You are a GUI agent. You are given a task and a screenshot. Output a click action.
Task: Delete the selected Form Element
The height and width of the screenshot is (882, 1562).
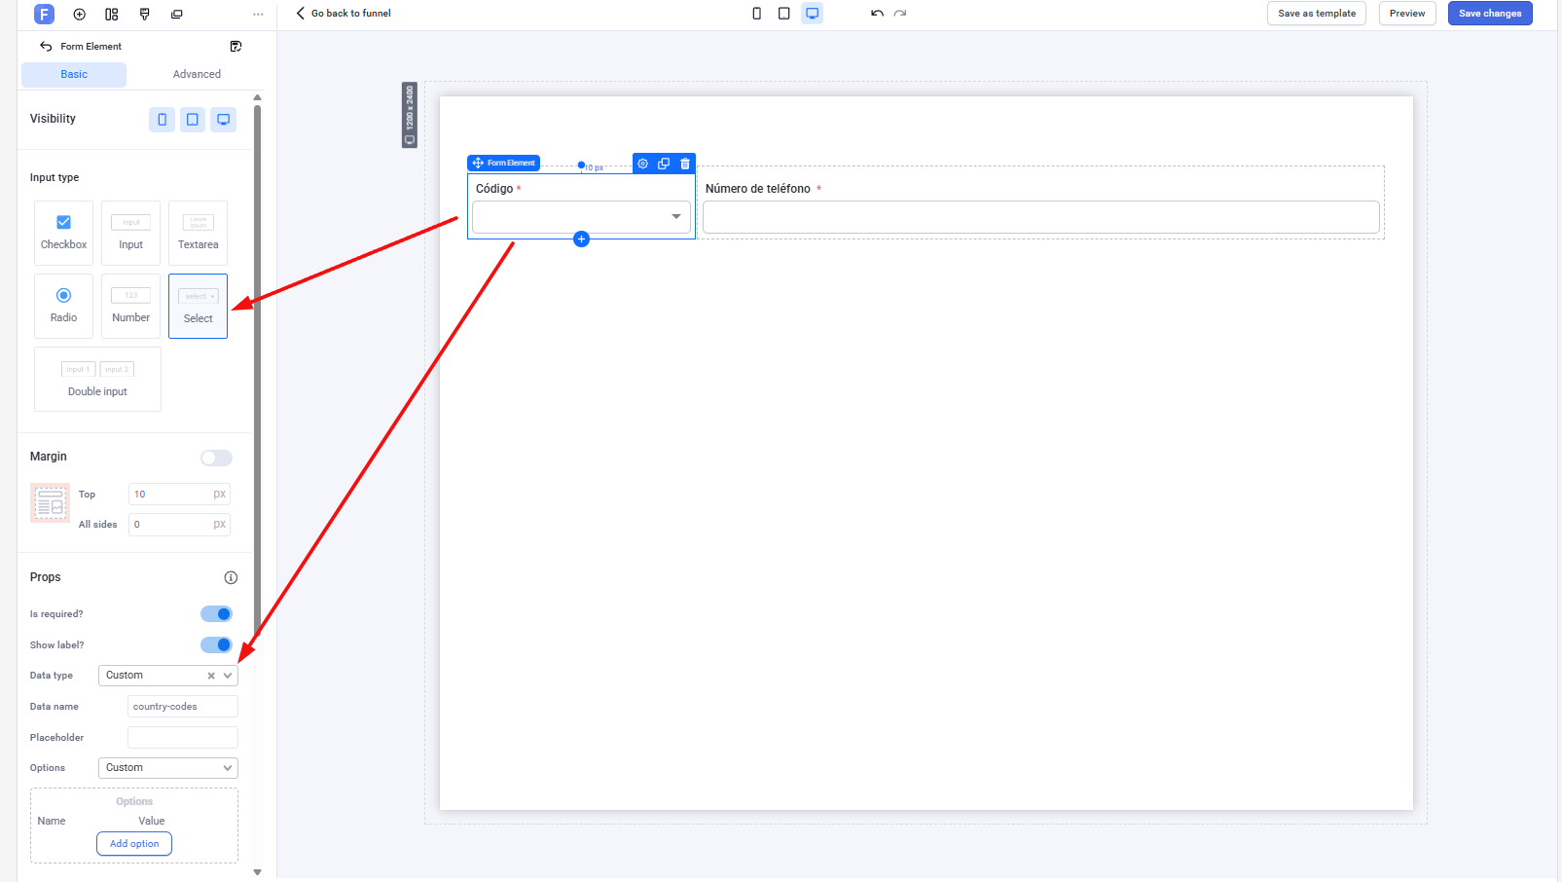click(x=685, y=164)
